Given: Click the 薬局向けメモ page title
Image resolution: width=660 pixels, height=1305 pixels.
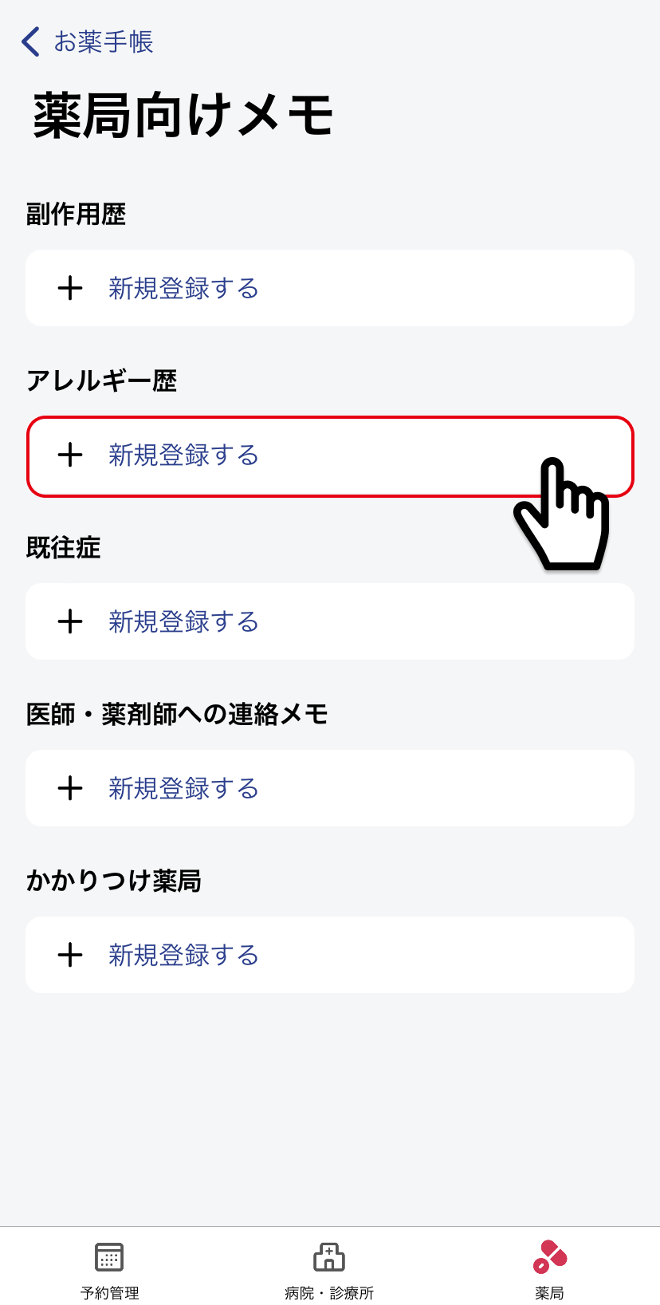Looking at the screenshot, I should (183, 116).
